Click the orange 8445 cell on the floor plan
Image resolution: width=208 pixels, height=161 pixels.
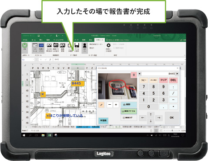click(77, 83)
